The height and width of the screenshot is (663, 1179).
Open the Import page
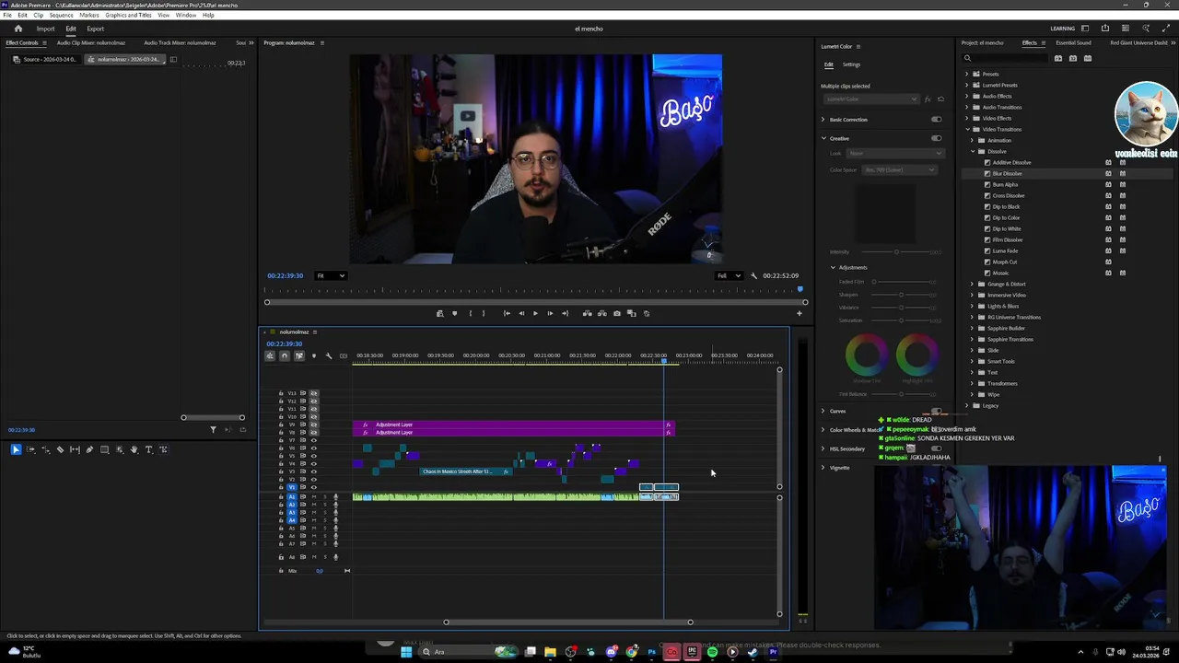coord(45,29)
